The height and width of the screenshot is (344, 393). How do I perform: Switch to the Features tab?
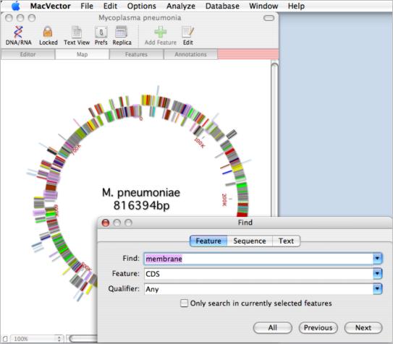tap(136, 54)
